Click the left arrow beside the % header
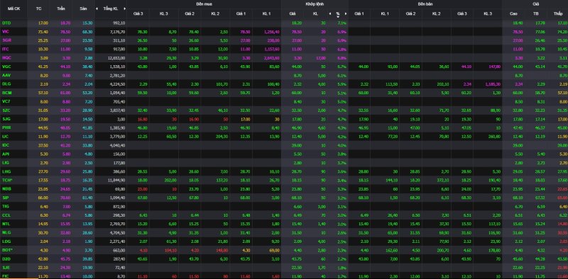Screen dimensions: 568x279 click(330, 13)
